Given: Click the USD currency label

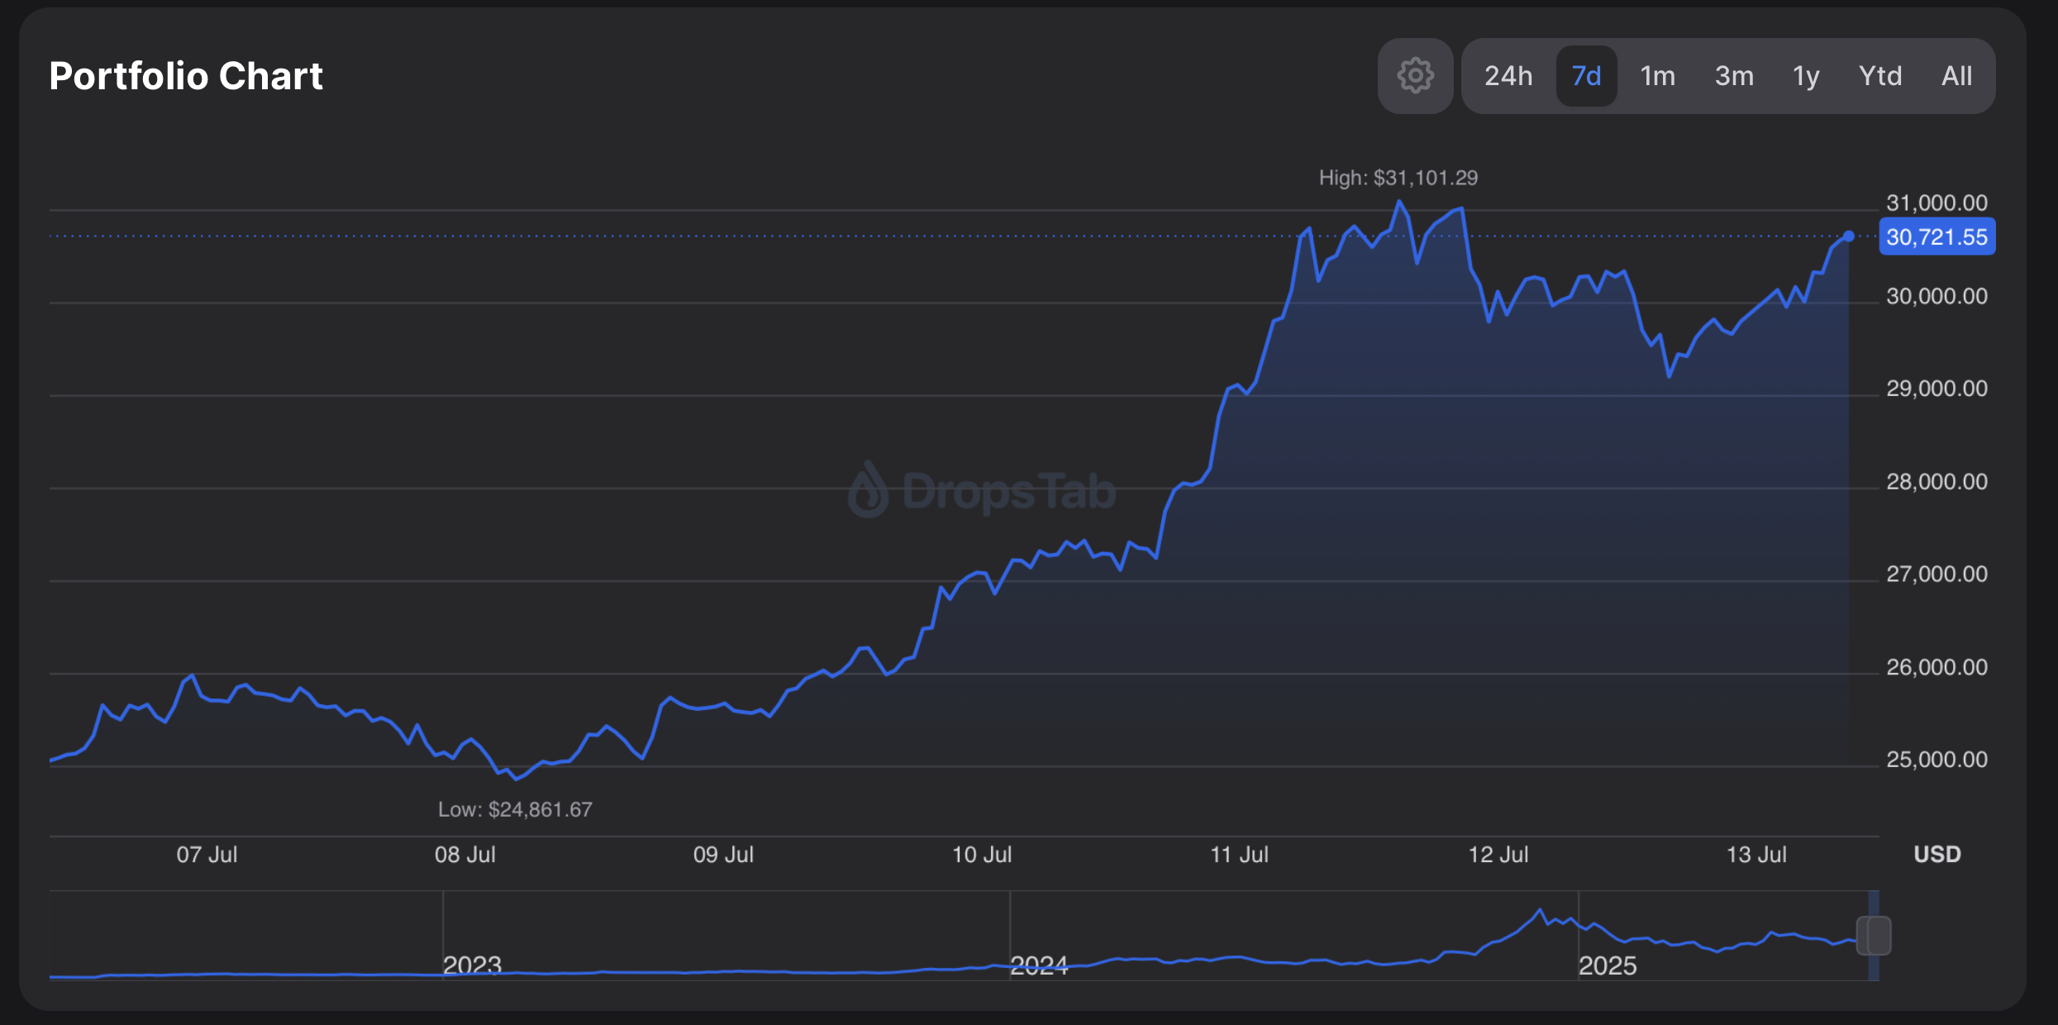Looking at the screenshot, I should point(1937,854).
